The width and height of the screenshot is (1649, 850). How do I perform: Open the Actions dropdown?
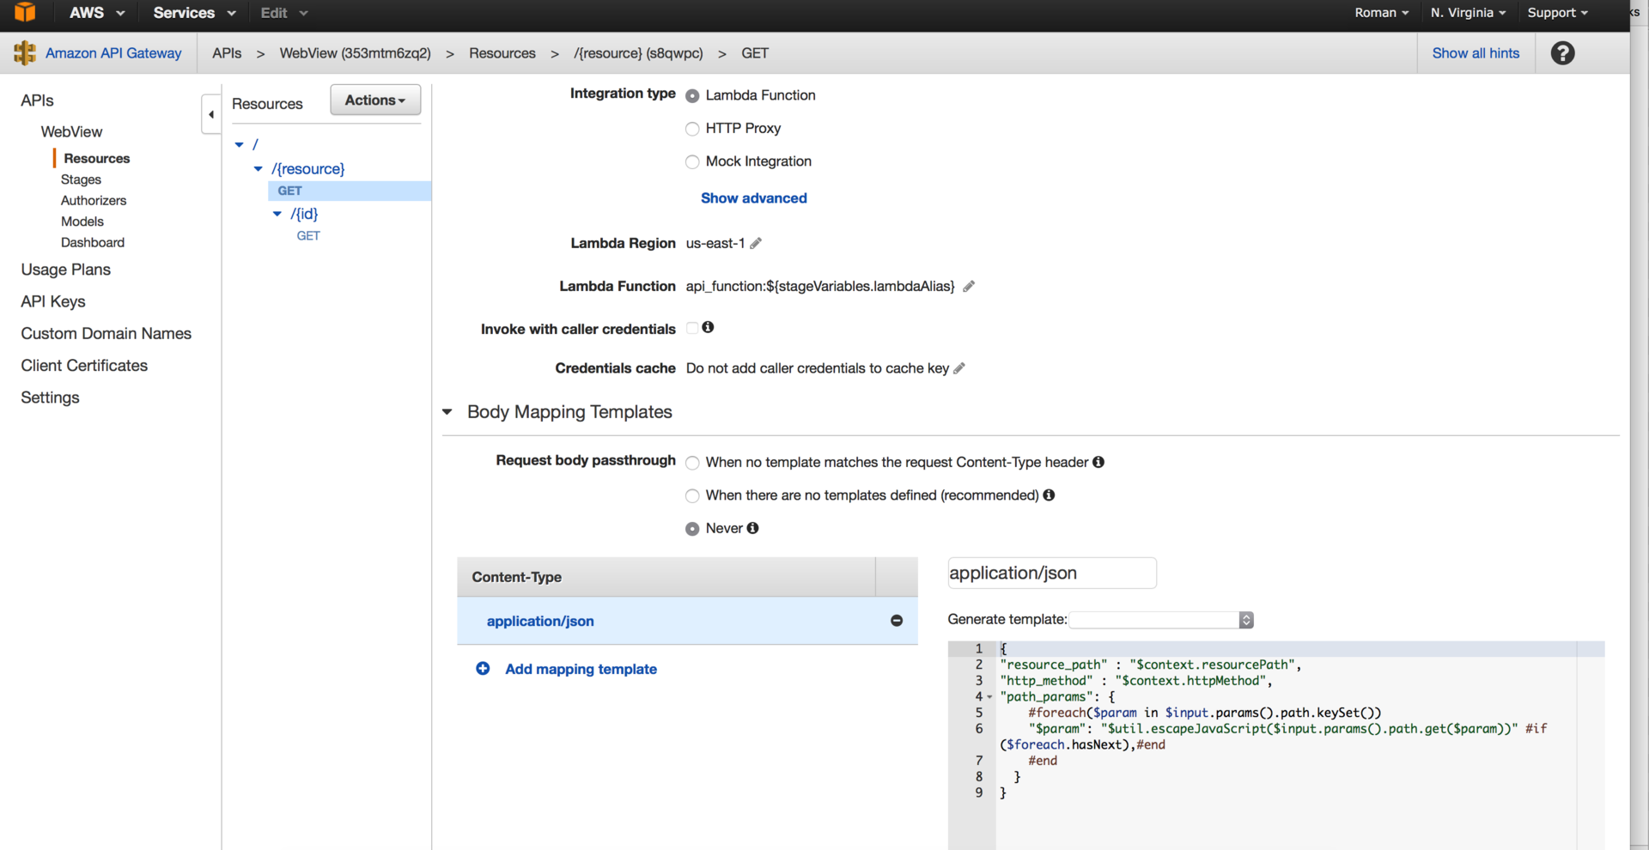pyautogui.click(x=374, y=100)
